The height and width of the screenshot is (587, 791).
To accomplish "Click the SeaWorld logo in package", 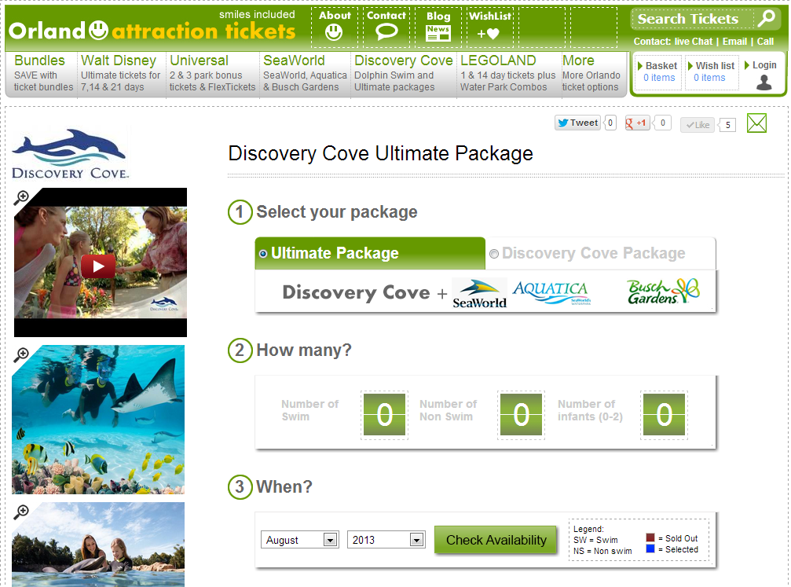I will click(x=479, y=293).
